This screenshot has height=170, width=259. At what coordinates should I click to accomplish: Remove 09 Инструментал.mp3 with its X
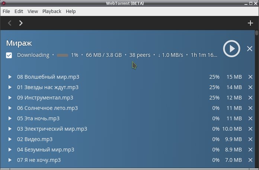pos(250,98)
